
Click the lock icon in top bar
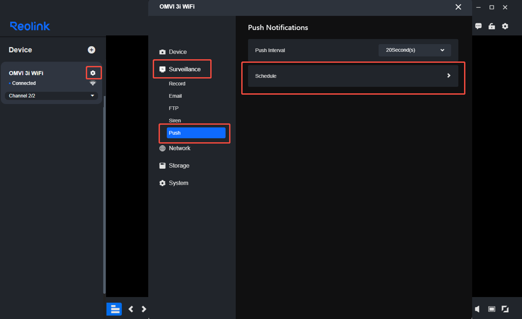pos(492,26)
